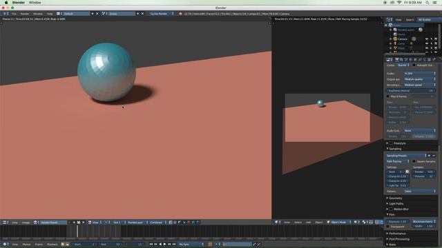Select the World item in the outliner

(402, 34)
